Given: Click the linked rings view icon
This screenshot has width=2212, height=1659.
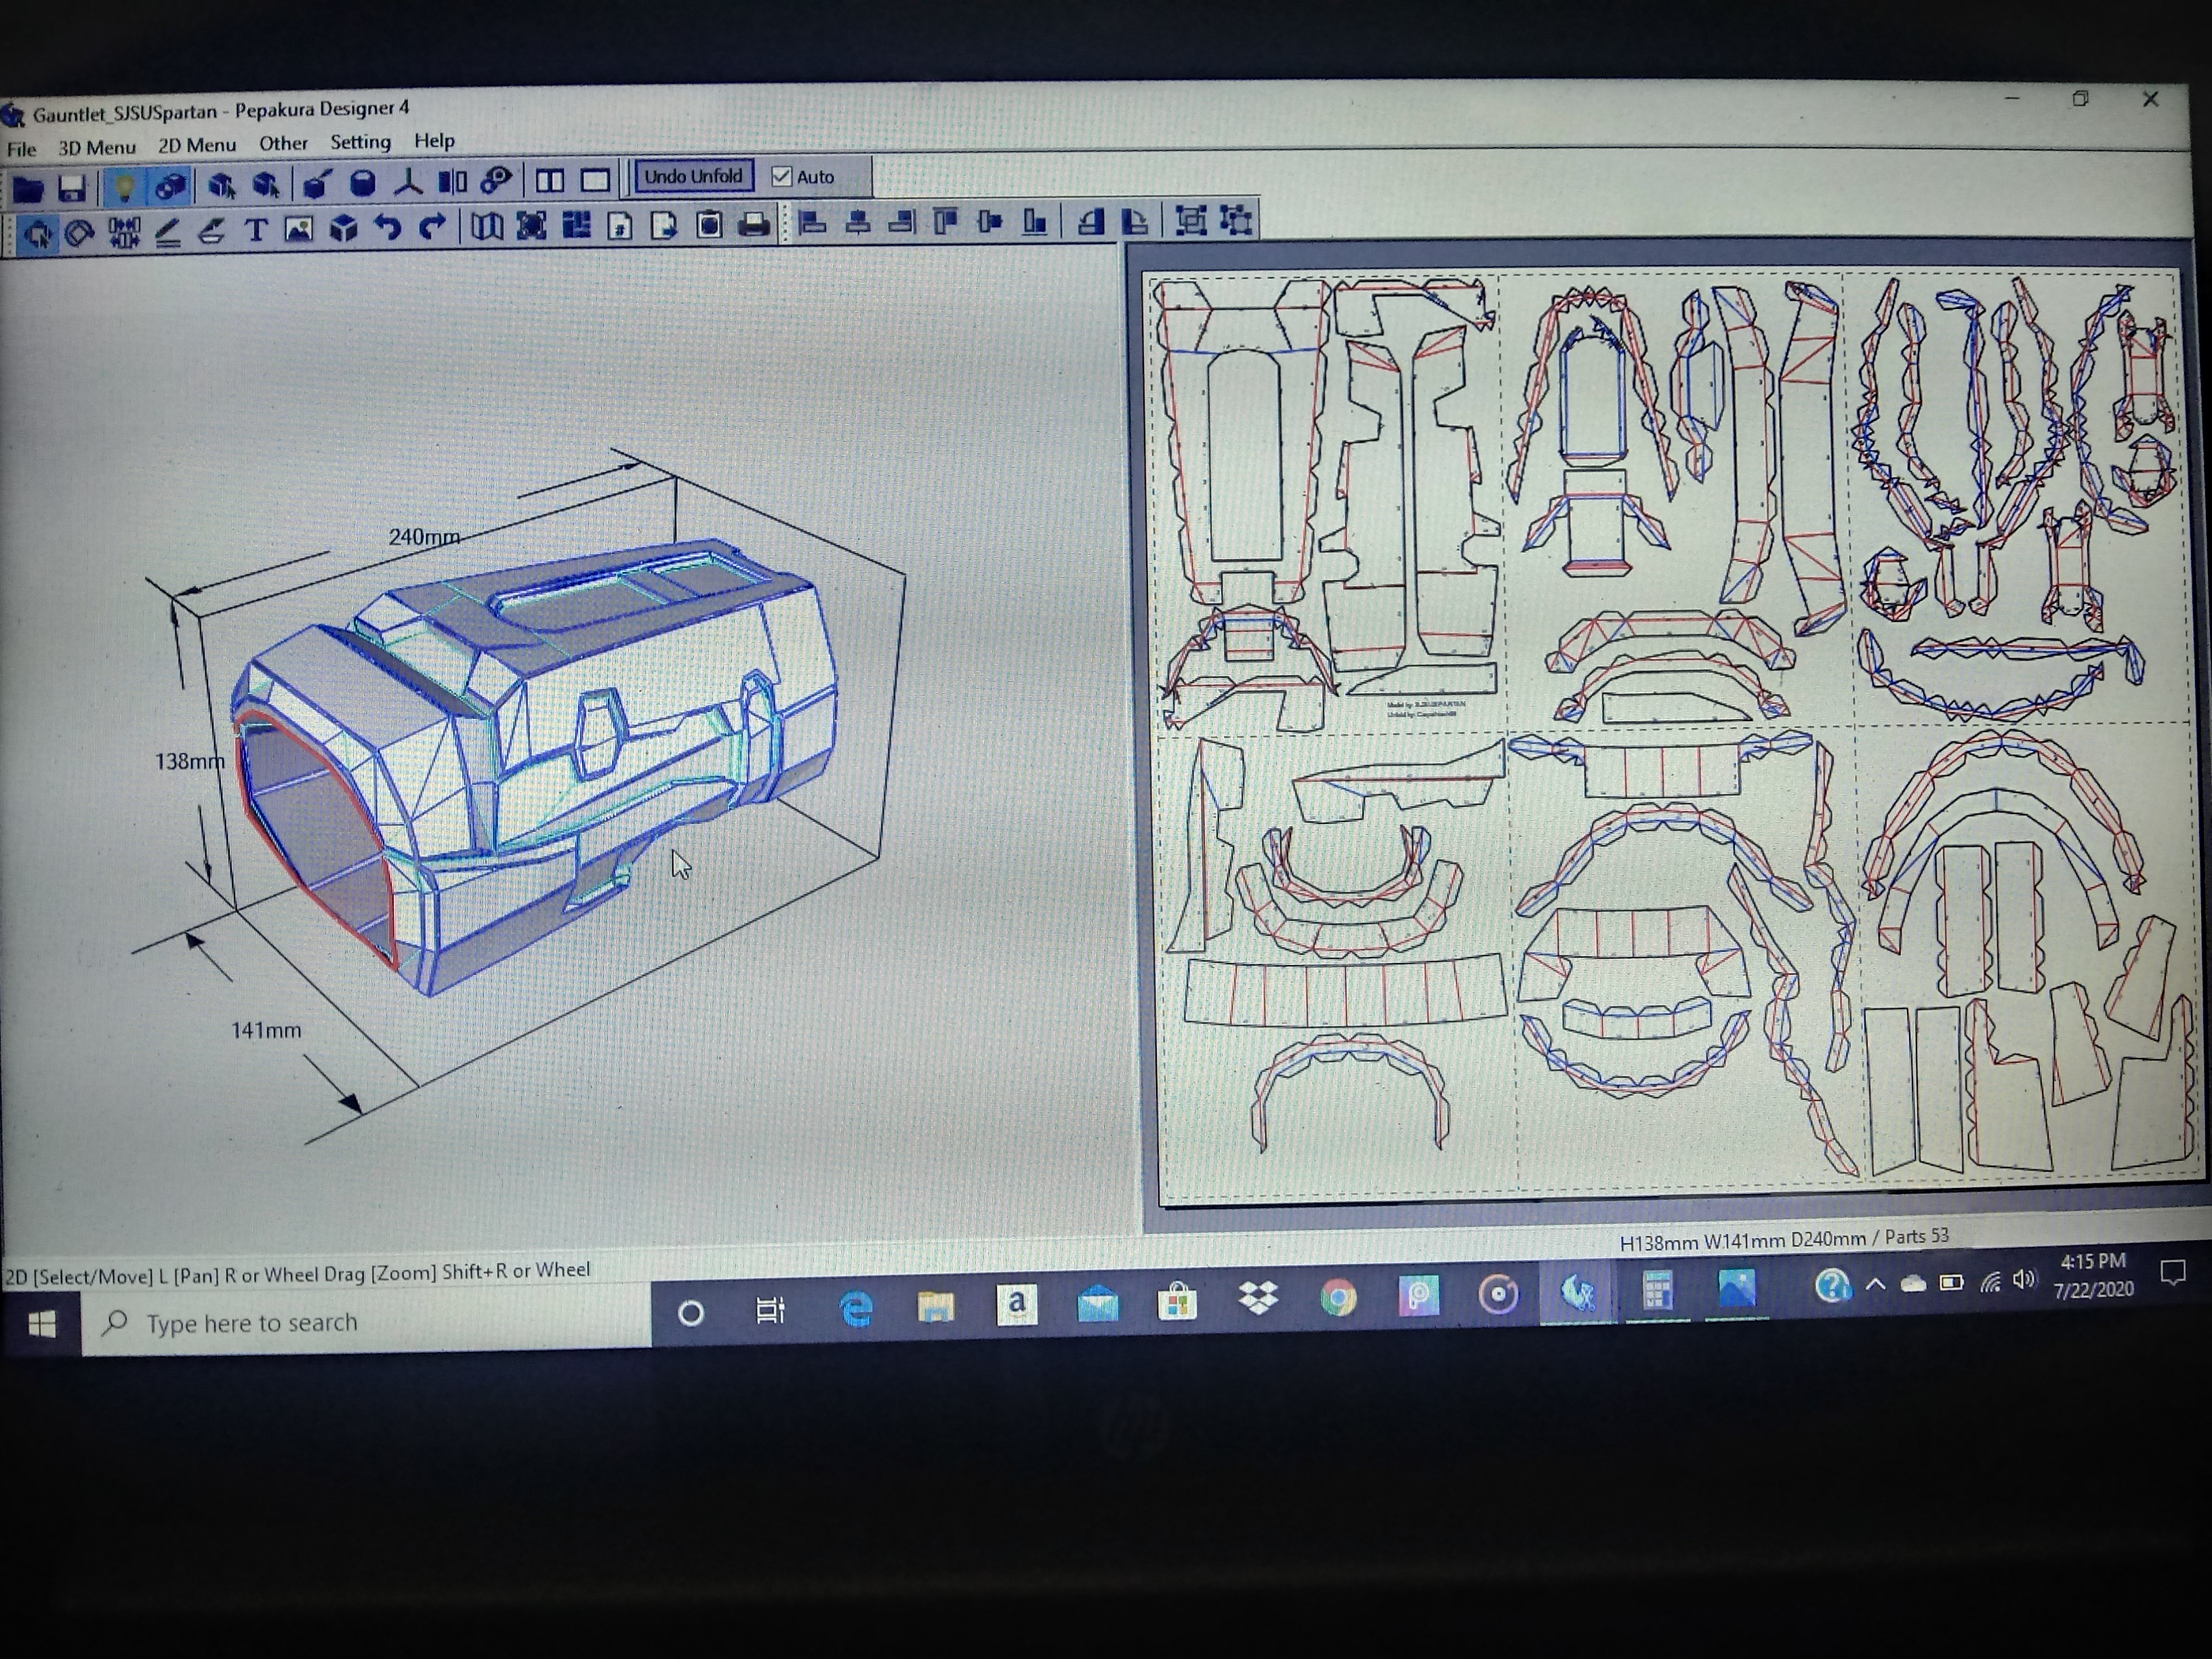Looking at the screenshot, I should pos(496,180).
